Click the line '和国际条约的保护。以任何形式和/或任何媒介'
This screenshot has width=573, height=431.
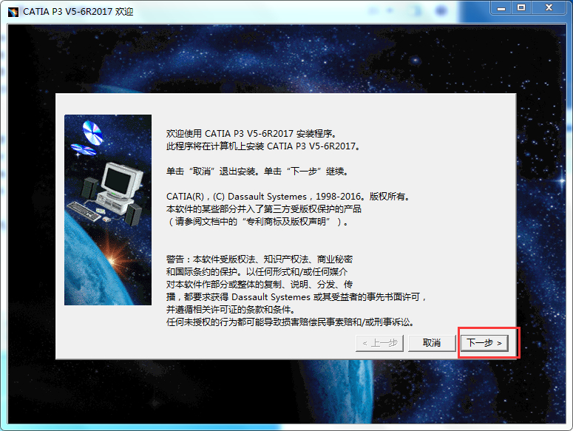pos(257,272)
